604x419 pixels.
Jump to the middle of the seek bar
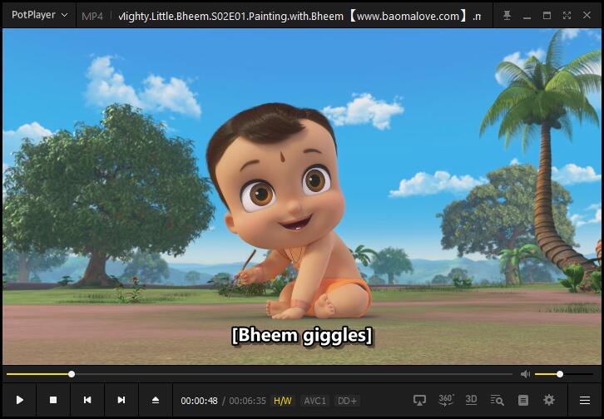coord(260,374)
